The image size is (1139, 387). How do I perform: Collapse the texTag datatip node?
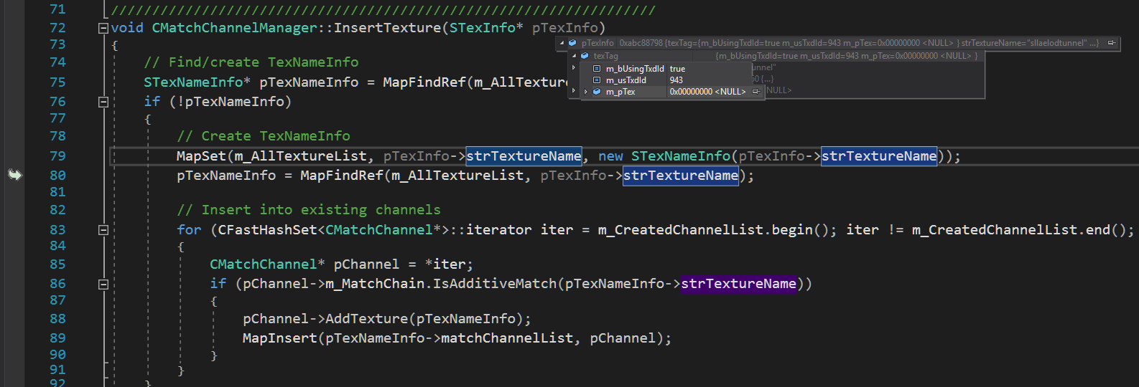pyautogui.click(x=574, y=55)
